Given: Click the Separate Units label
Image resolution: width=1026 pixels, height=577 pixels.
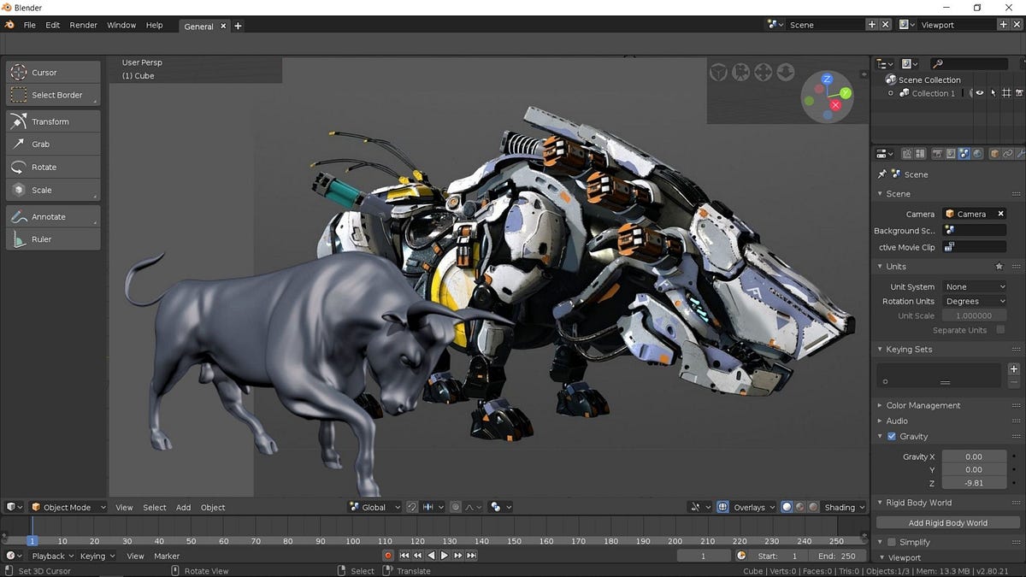Looking at the screenshot, I should point(959,330).
